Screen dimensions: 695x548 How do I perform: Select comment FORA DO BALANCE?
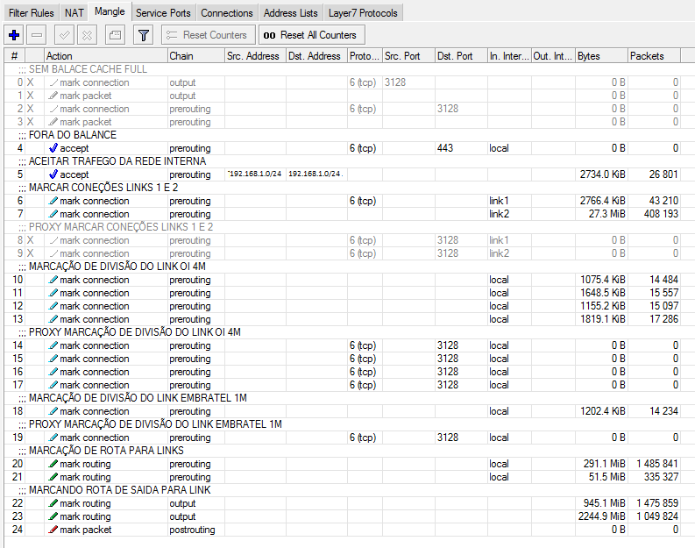tap(73, 135)
